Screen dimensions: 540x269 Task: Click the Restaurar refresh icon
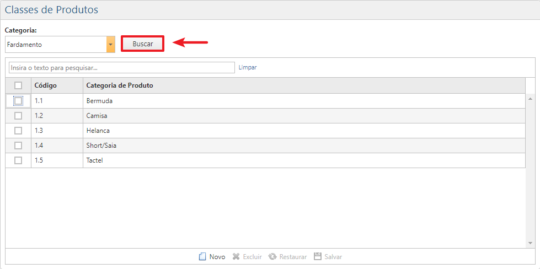pos(272,257)
